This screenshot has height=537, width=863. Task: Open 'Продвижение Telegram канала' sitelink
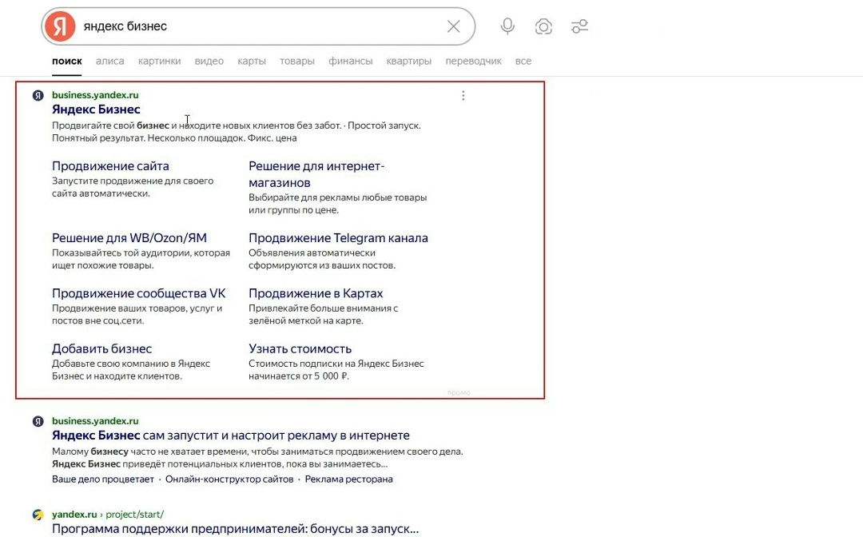339,237
